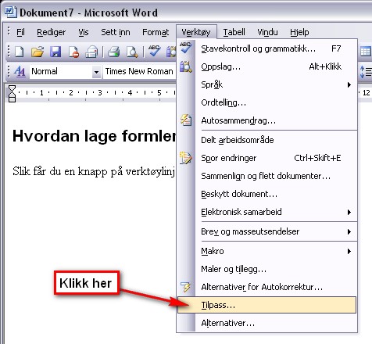Choose Autosammendrag from the menu

pos(267,120)
